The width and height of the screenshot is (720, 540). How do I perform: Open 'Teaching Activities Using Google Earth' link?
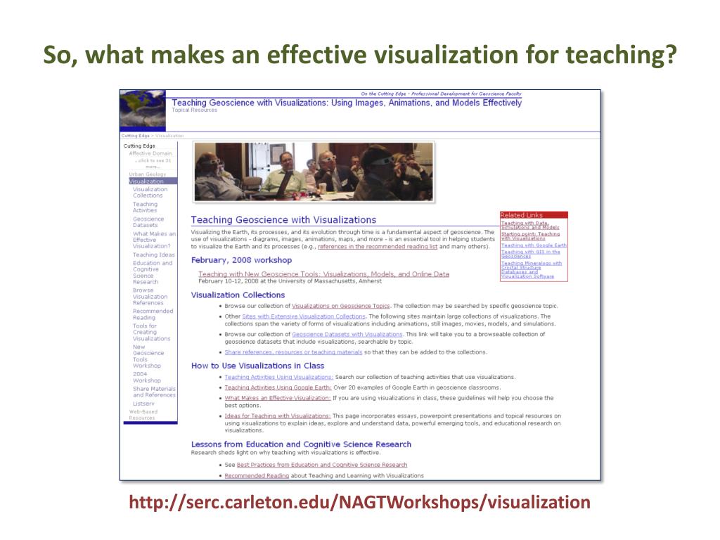coord(278,387)
